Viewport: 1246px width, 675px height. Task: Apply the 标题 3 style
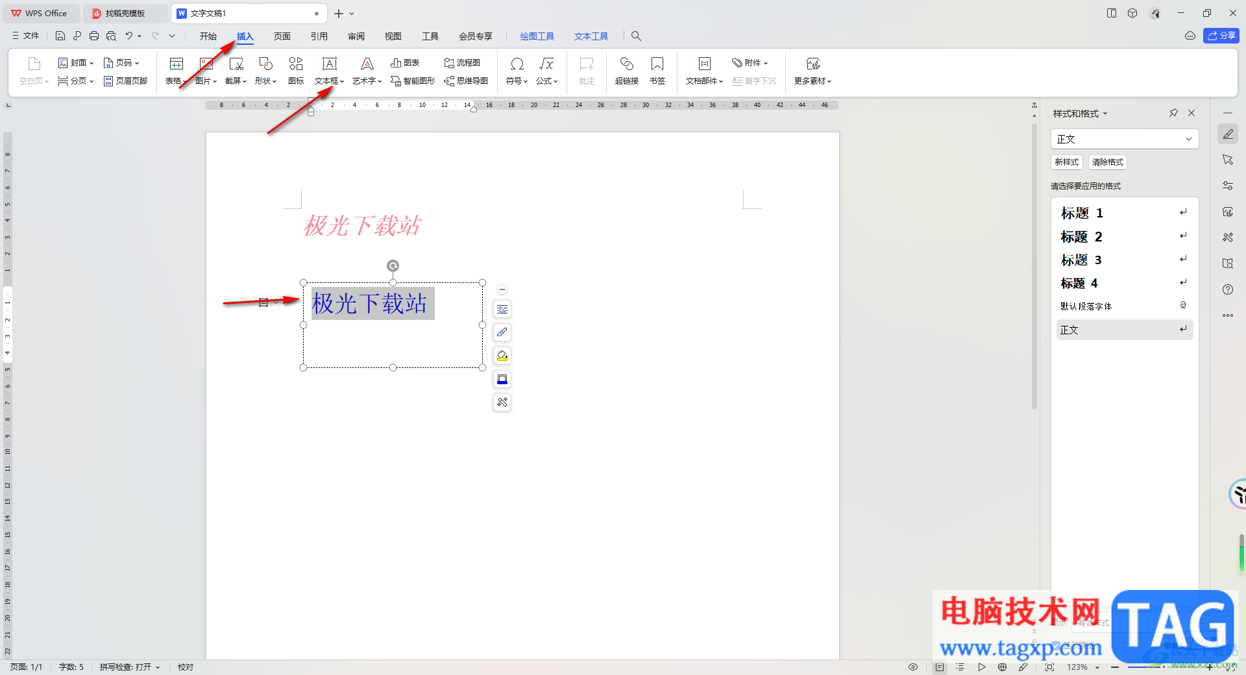1125,260
